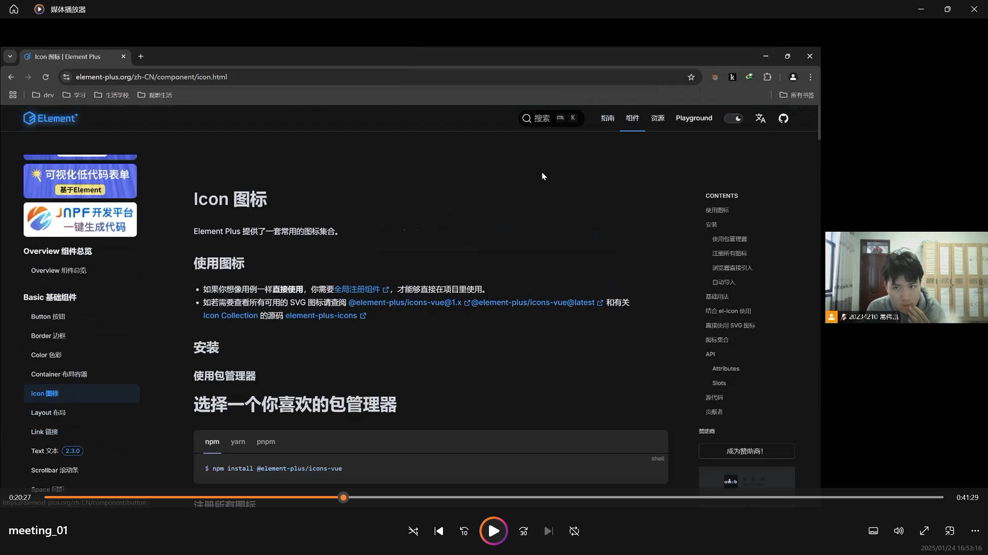Open the browser three-dot menu
This screenshot has height=555, width=988.
coord(810,77)
